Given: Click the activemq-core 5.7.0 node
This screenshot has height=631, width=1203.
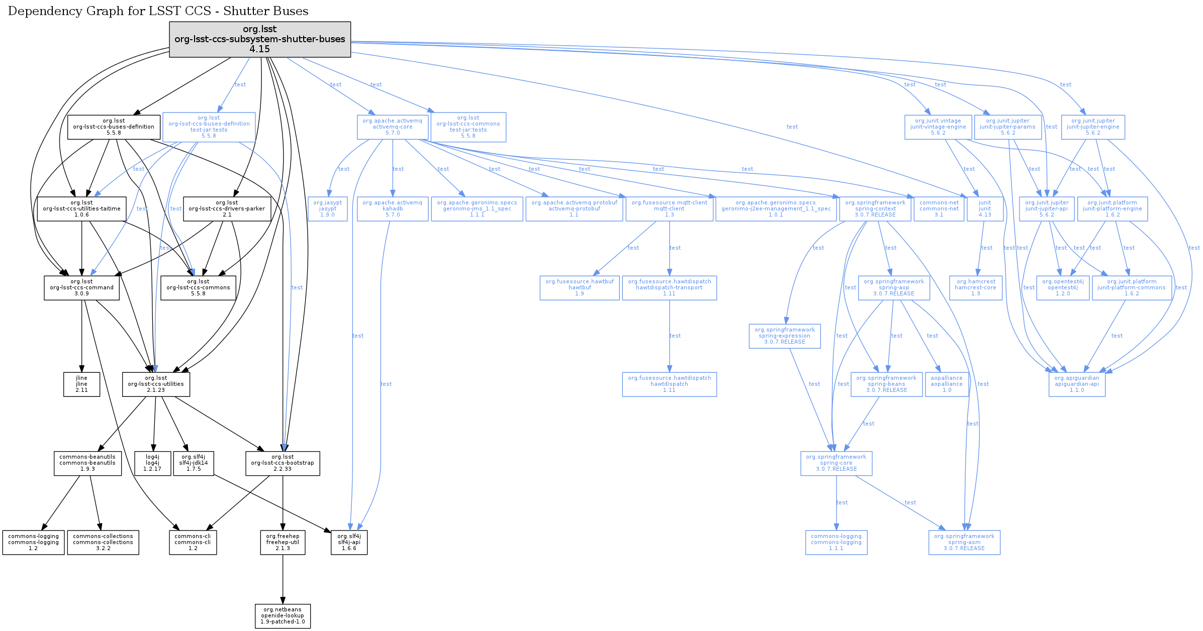Looking at the screenshot, I should click(x=392, y=127).
